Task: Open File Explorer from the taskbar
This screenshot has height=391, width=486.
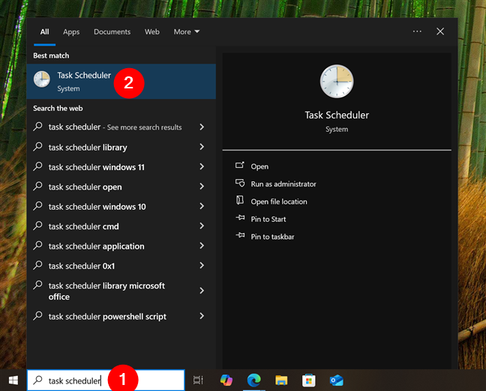Action: (281, 381)
